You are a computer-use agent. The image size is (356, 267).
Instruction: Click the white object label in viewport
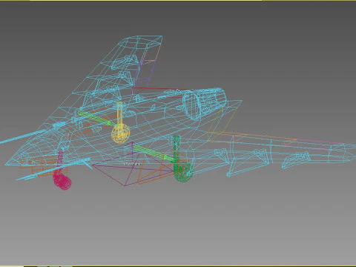(132, 164)
